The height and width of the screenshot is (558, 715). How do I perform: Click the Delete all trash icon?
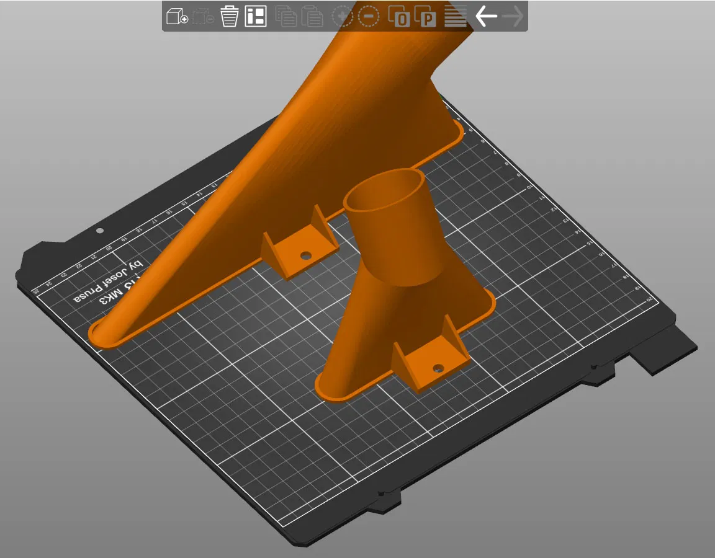tap(230, 16)
